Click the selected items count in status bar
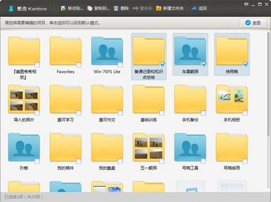 pyautogui.click(x=24, y=197)
